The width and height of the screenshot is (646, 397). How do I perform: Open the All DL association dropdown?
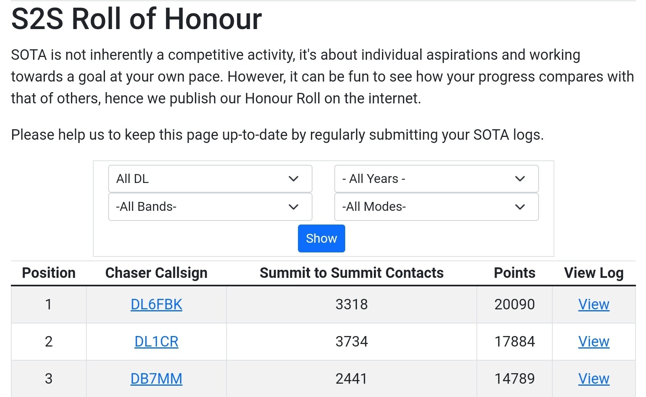(210, 179)
